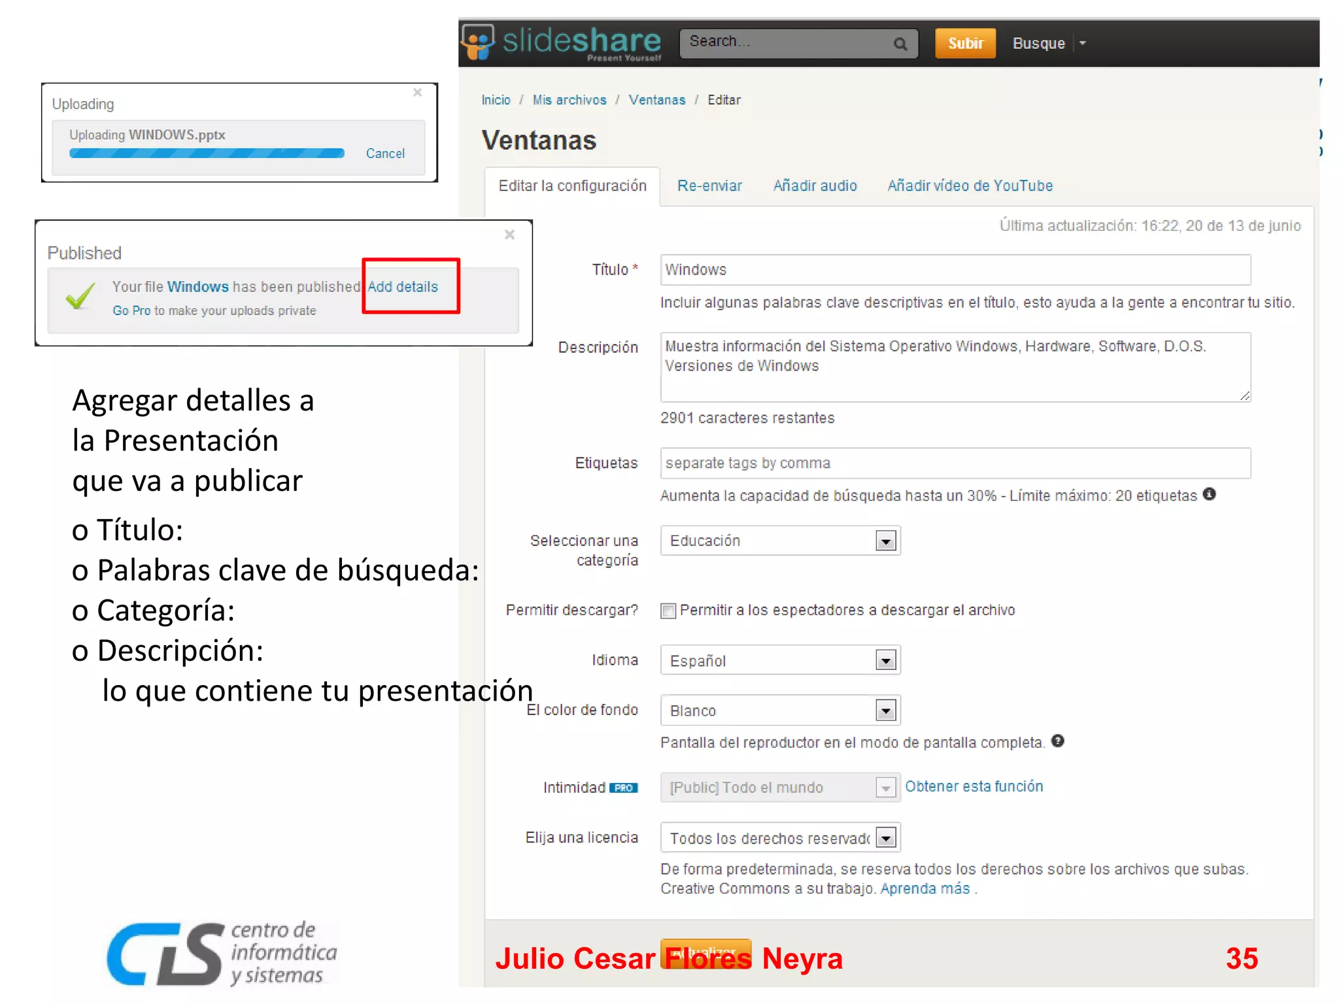This screenshot has width=1339, height=1004.
Task: Switch to the Añadir audio tab
Action: pos(815,186)
